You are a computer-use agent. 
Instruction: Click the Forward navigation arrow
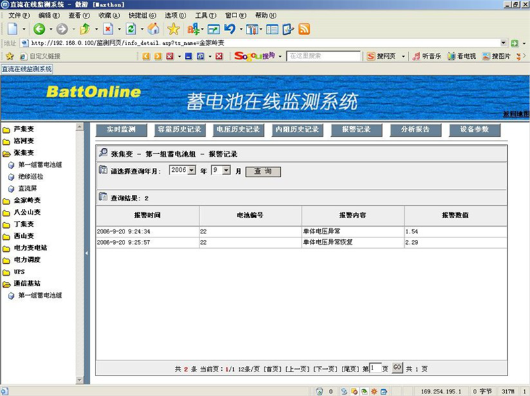62,30
